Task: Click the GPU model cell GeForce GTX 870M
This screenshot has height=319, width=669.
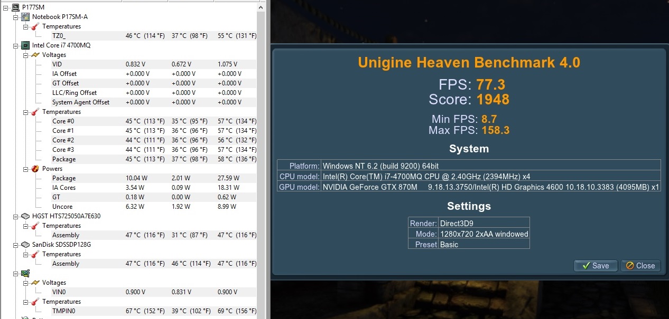Action: click(x=490, y=187)
